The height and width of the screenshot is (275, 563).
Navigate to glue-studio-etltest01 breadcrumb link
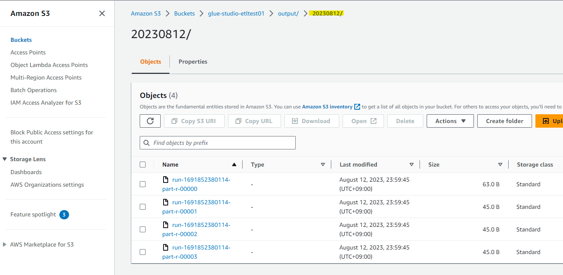236,13
